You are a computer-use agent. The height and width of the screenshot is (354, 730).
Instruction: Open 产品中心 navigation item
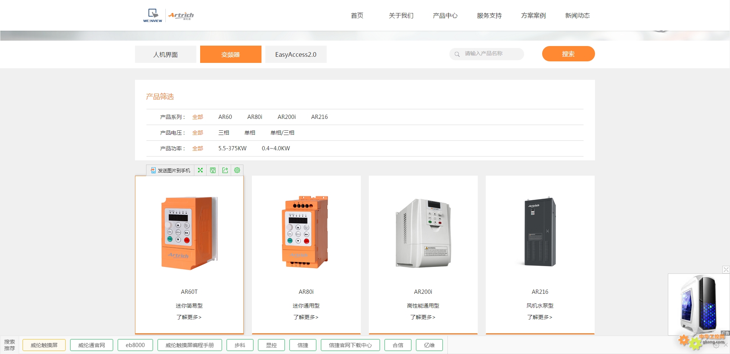[445, 16]
